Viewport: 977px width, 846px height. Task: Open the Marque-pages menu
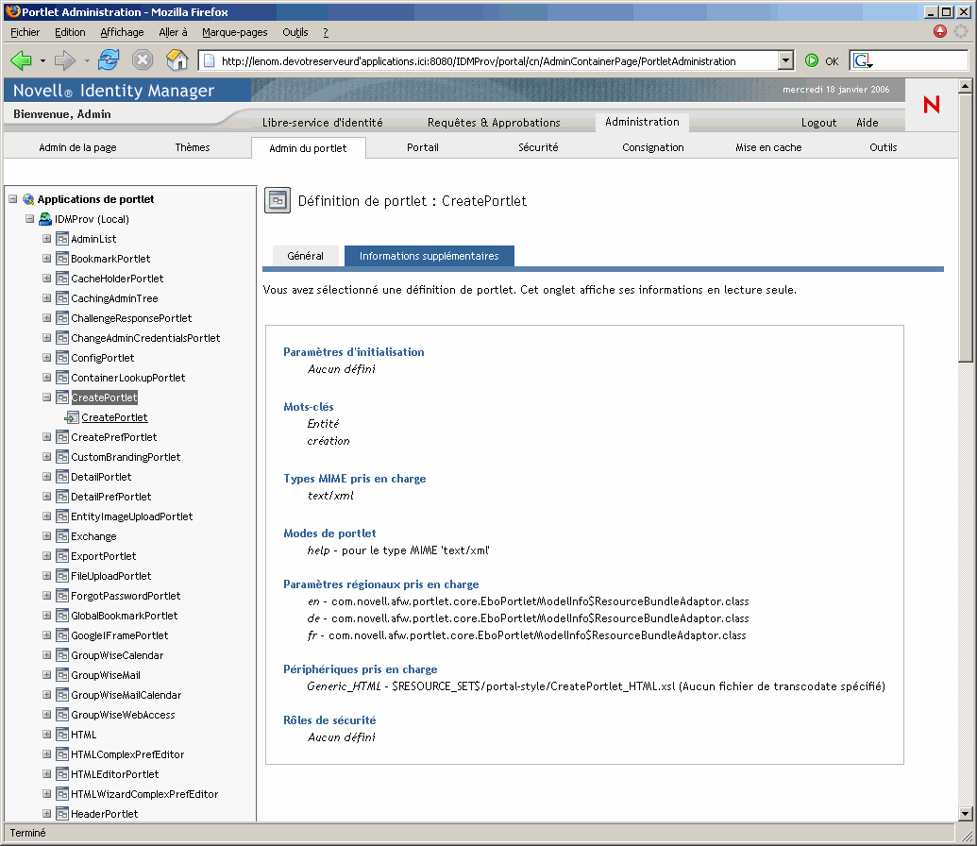234,32
